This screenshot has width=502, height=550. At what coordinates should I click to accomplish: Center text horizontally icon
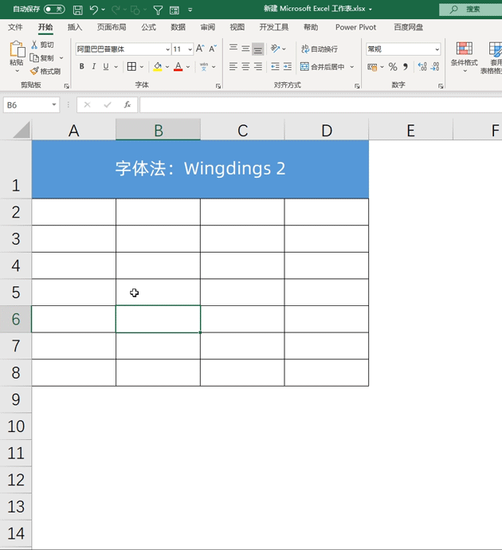[245, 66]
